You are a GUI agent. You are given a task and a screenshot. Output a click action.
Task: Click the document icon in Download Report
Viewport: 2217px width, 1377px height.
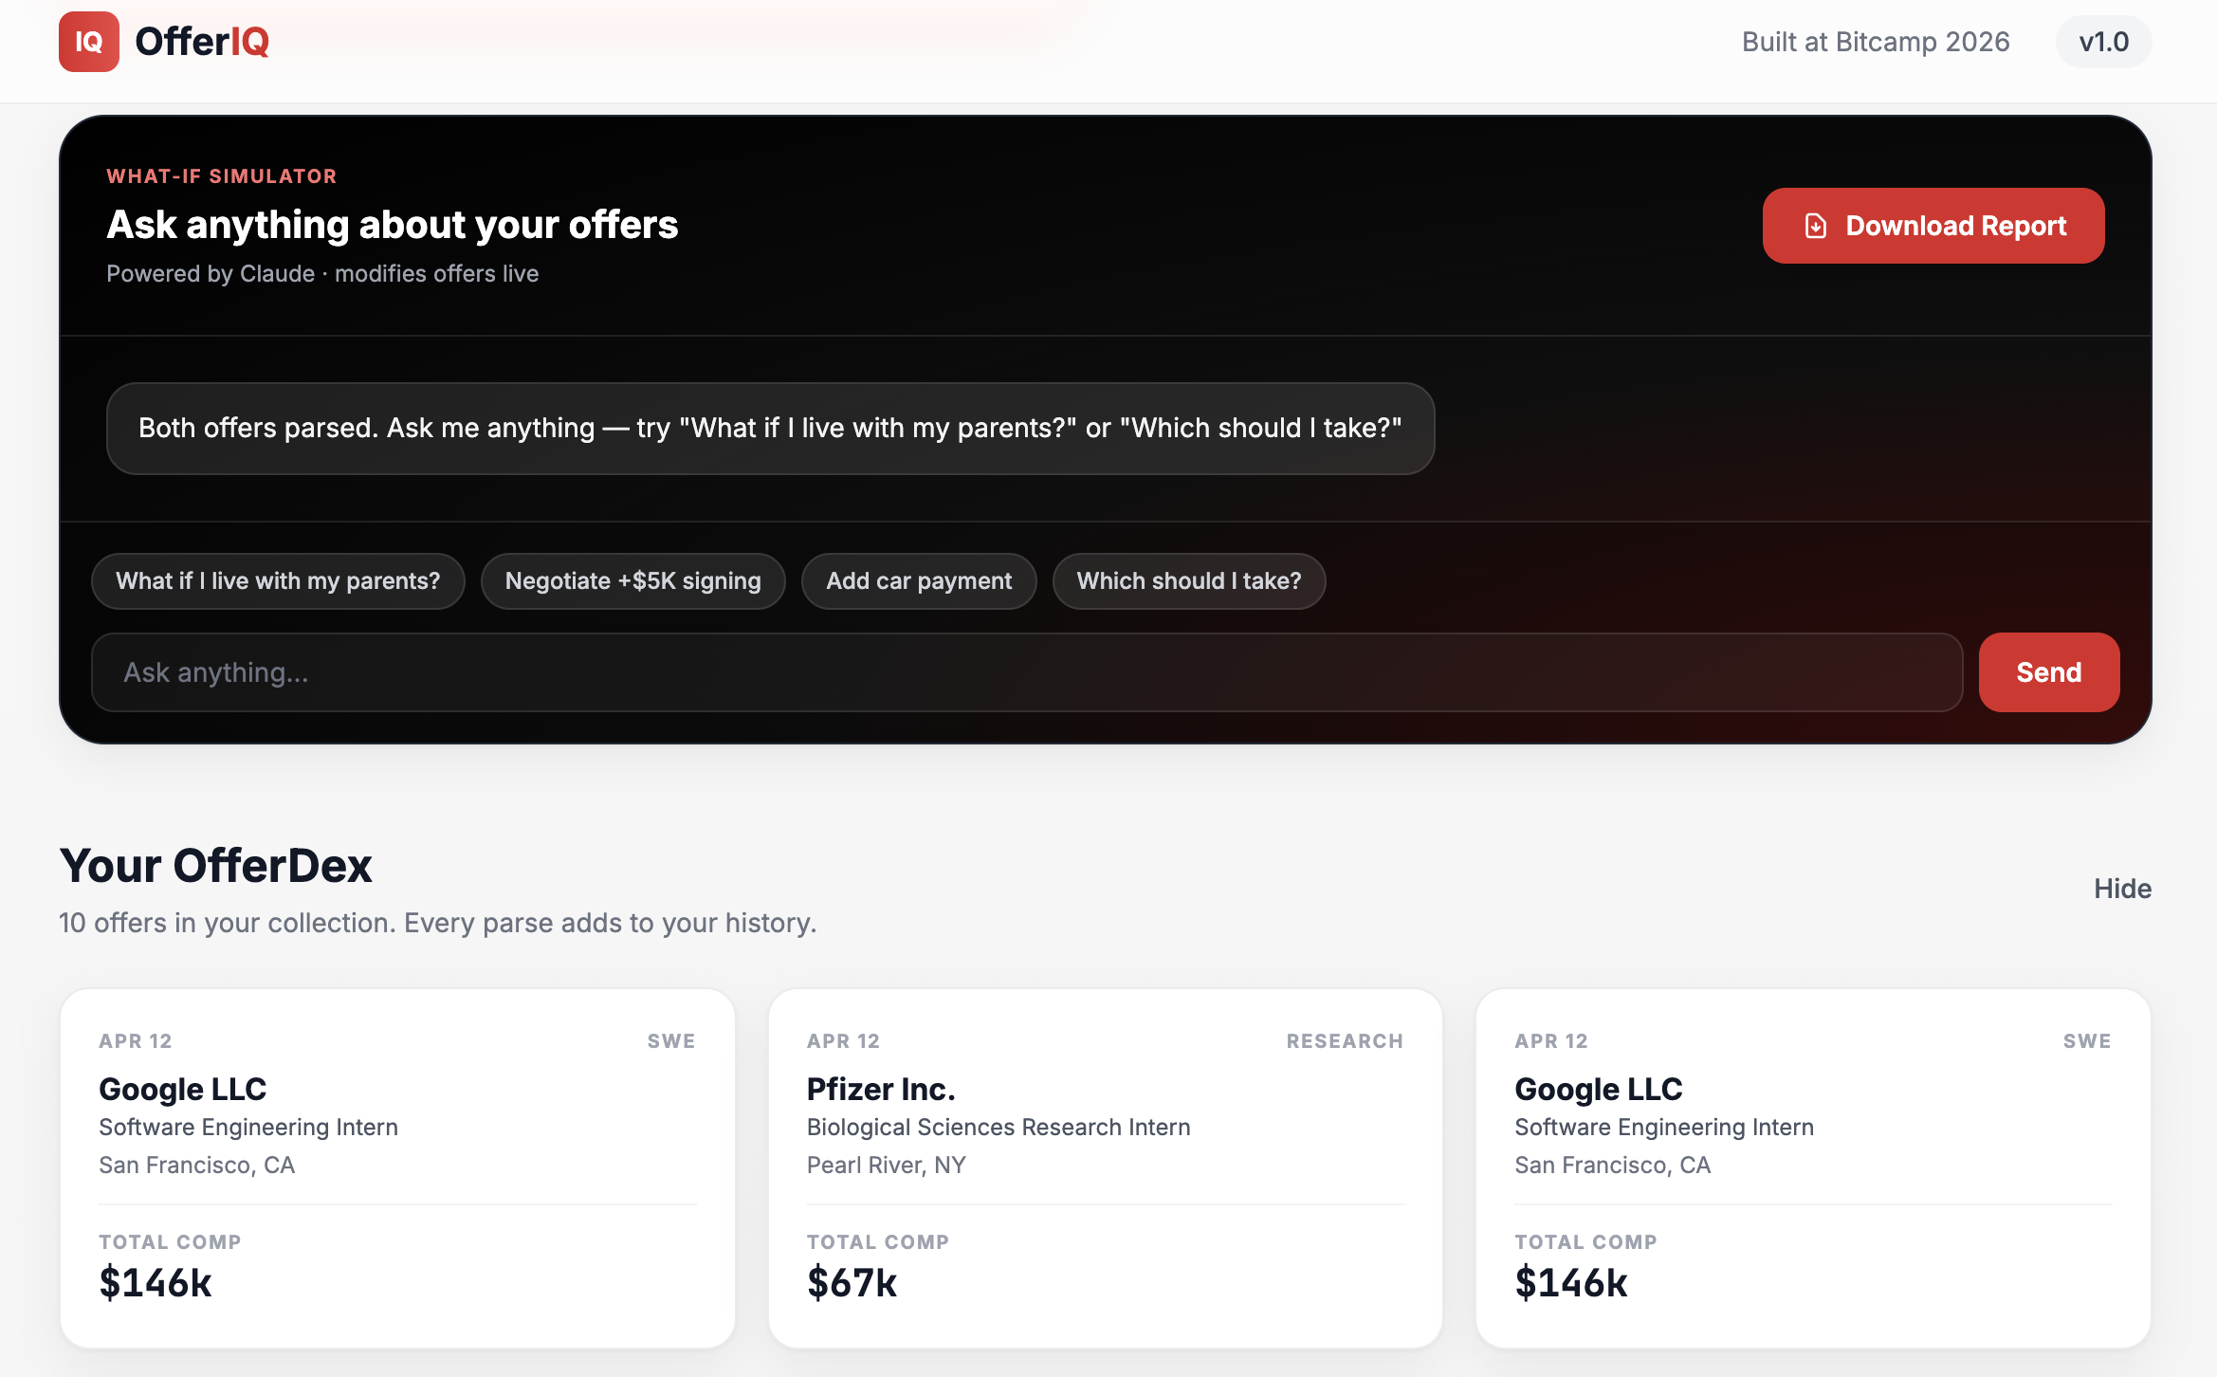[1815, 226]
